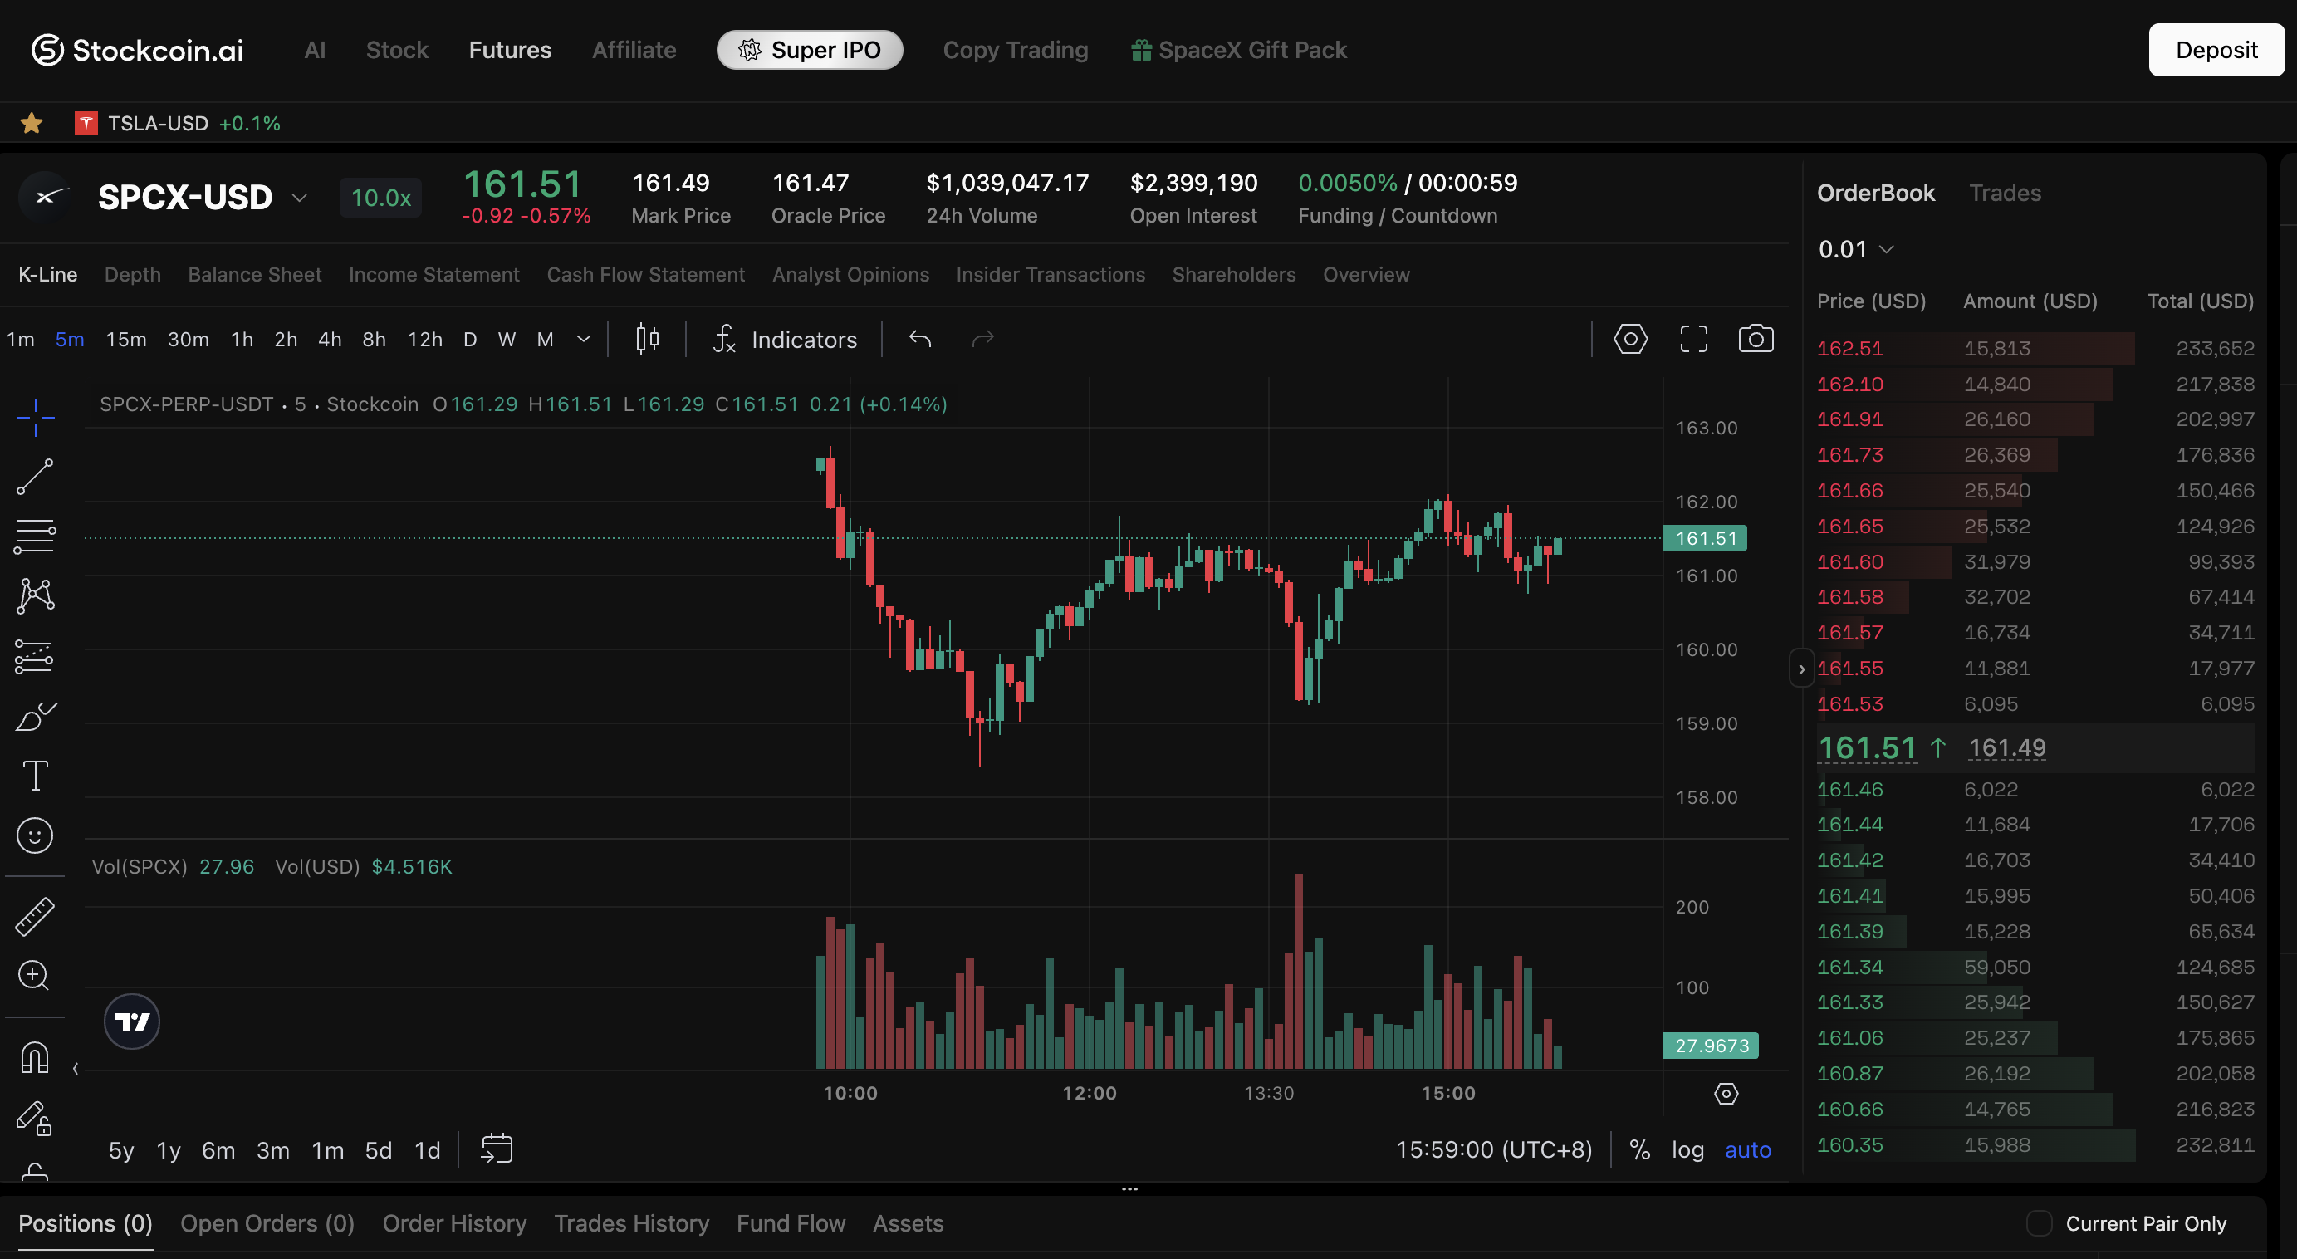
Task: Toggle stay in drawing mode
Action: click(x=35, y=1118)
